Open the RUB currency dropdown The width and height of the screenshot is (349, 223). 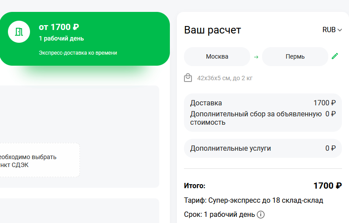(x=332, y=30)
